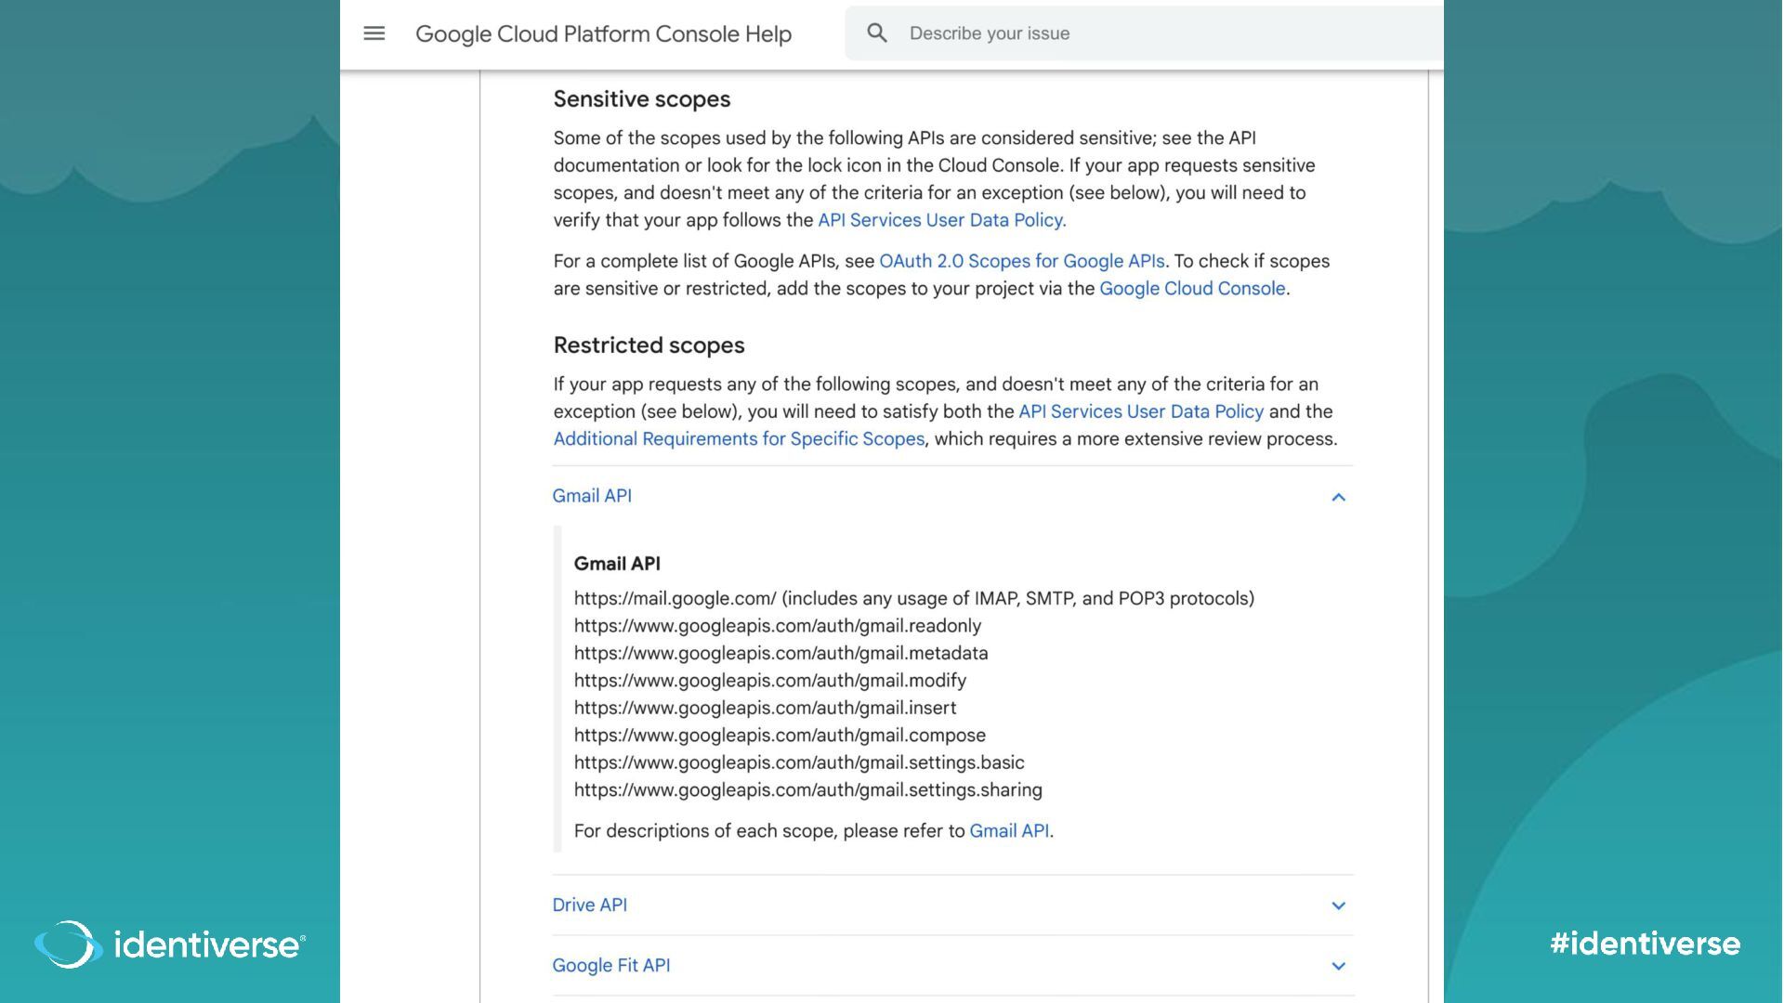1784x1003 pixels.
Task: Click the Restricted scopes heading
Action: click(x=649, y=345)
